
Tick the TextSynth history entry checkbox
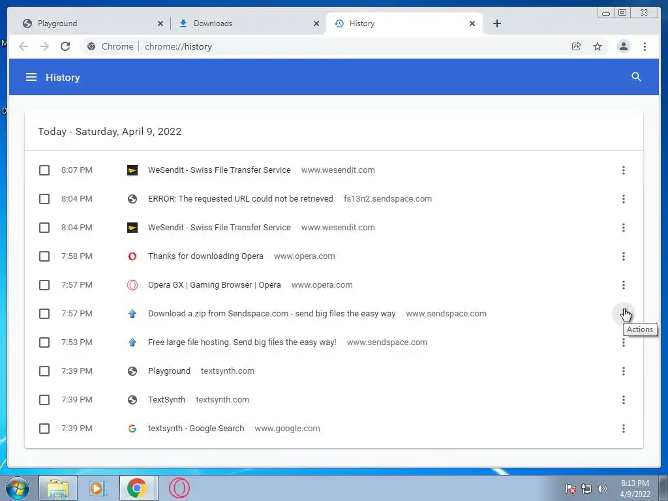tap(44, 400)
